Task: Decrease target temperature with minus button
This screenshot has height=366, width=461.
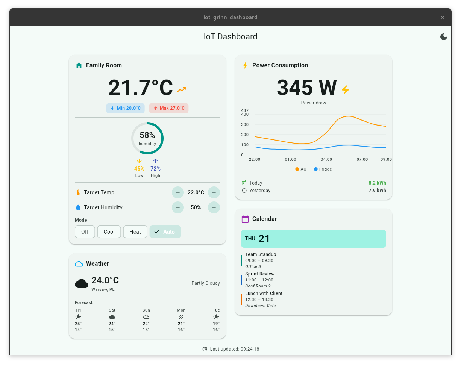Action: 178,192
